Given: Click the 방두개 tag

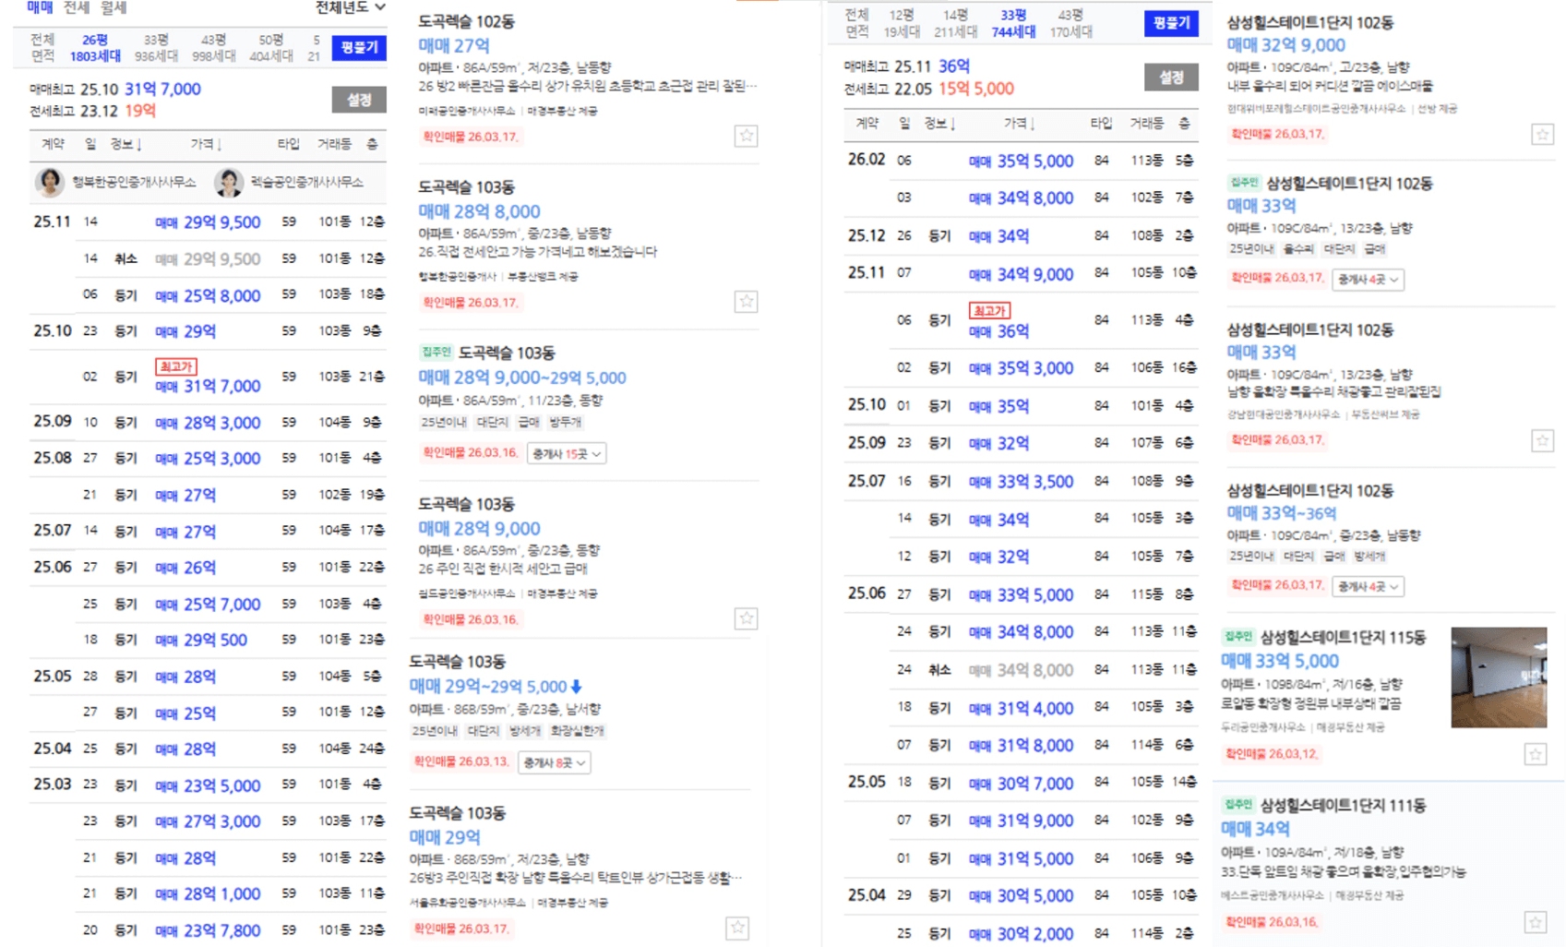Looking at the screenshot, I should click(x=565, y=423).
